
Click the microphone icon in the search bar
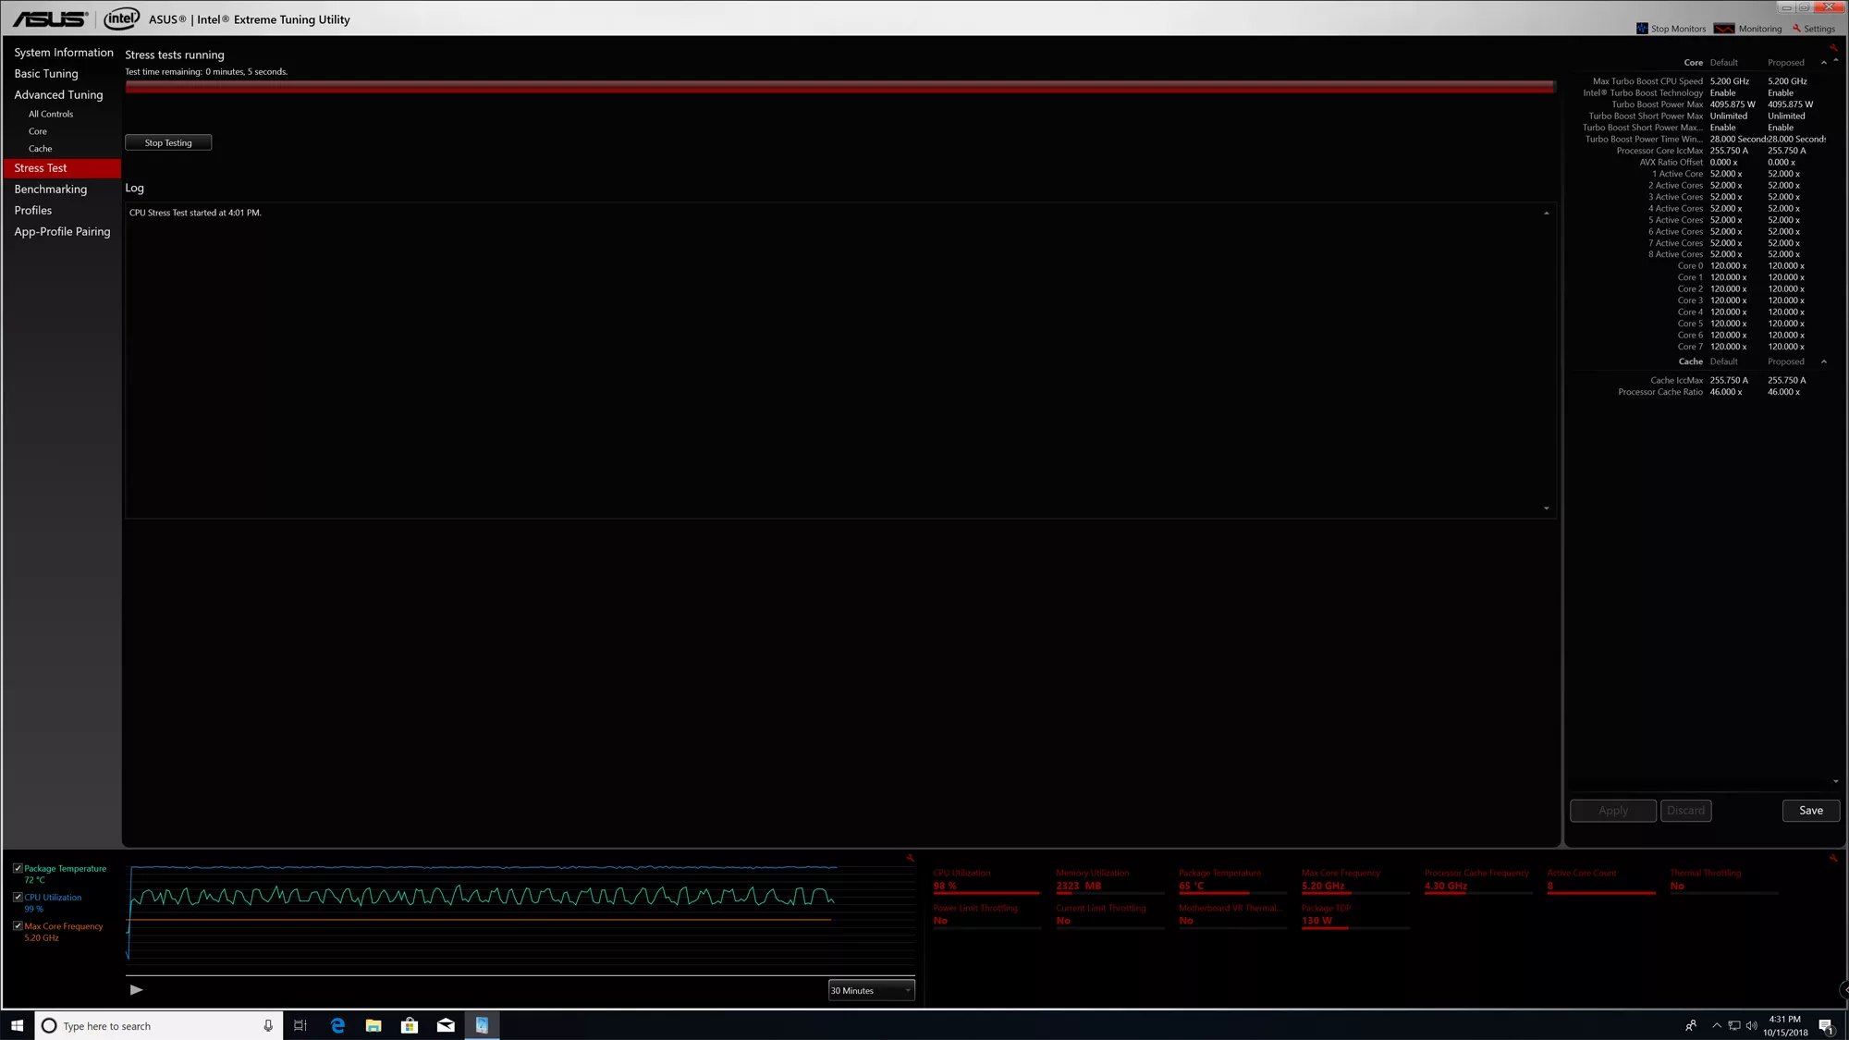pyautogui.click(x=266, y=1025)
